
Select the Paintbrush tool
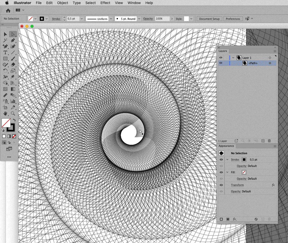tap(13, 59)
